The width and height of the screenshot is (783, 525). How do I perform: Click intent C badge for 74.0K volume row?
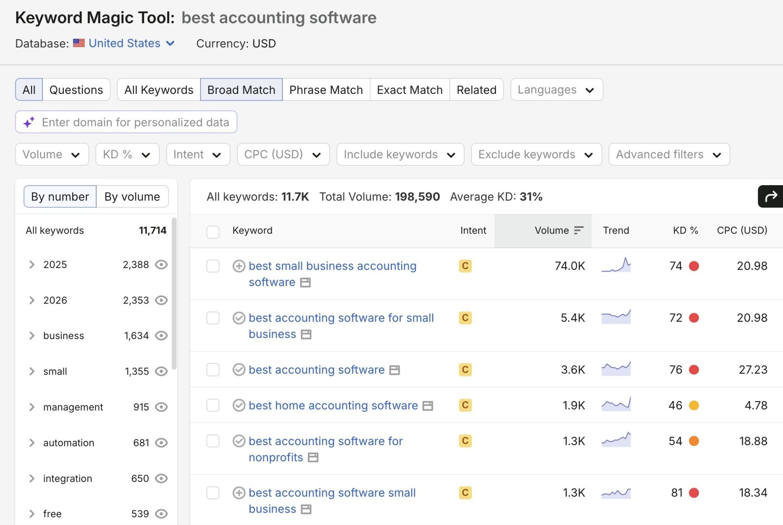[465, 266]
